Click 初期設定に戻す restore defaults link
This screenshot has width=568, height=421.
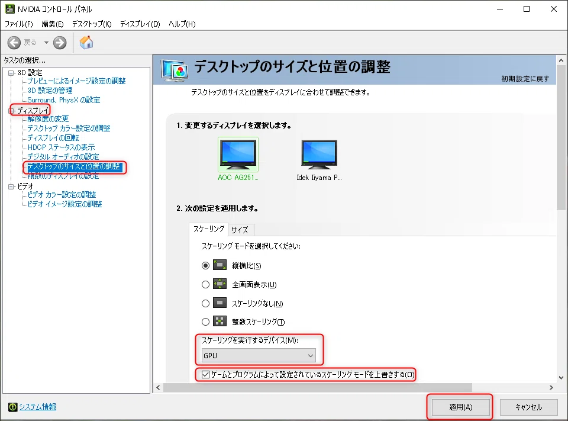tap(525, 79)
